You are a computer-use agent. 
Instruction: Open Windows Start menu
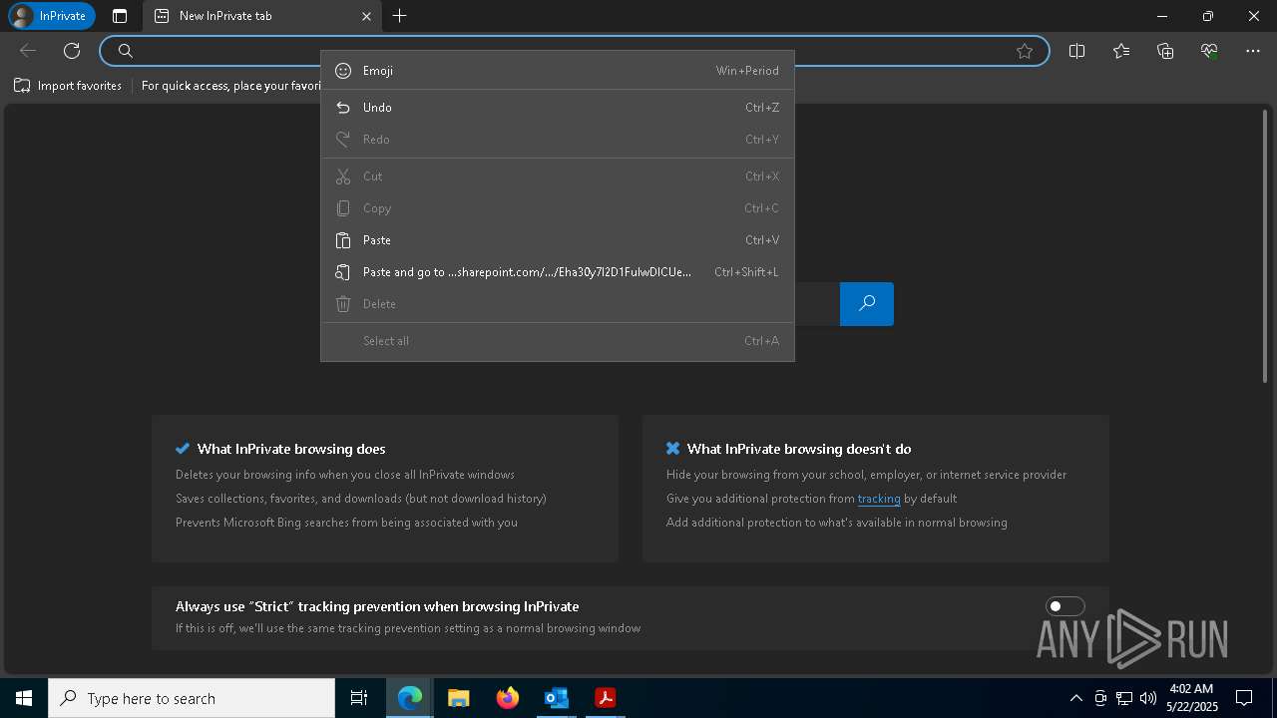click(x=24, y=698)
